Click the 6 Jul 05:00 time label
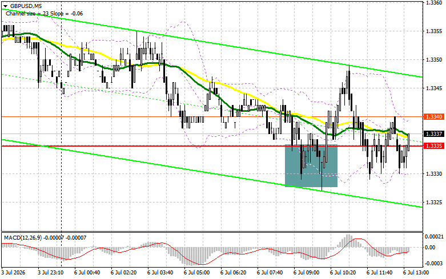This screenshot has width=446, height=279. tap(197, 273)
